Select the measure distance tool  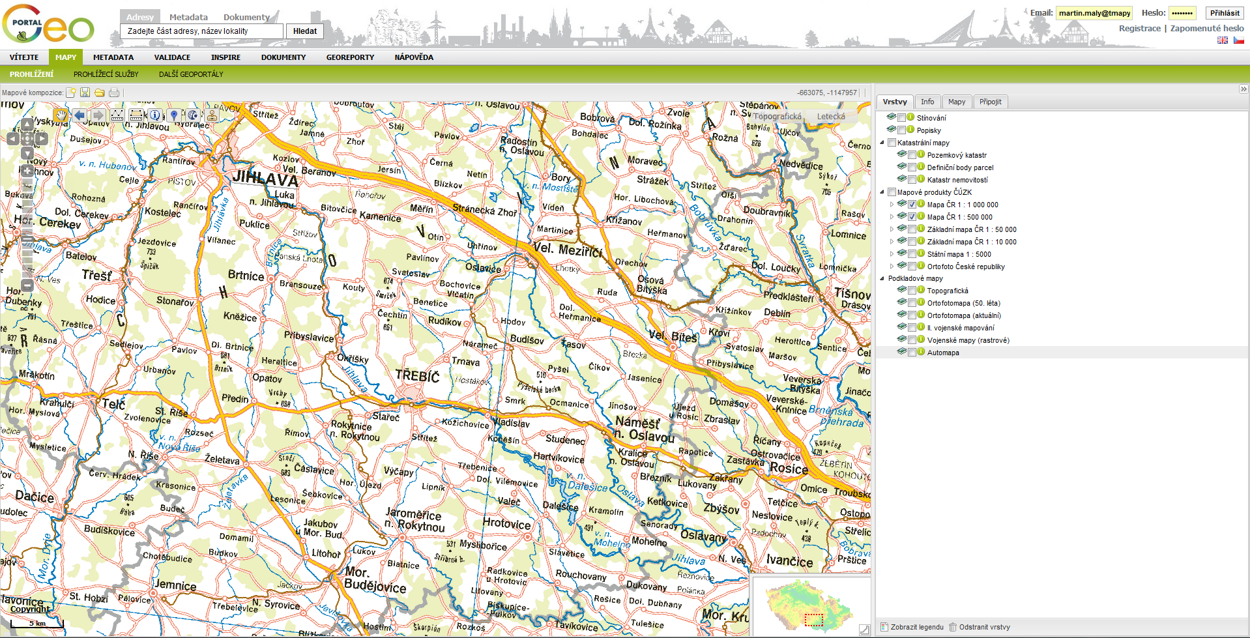[x=117, y=115]
